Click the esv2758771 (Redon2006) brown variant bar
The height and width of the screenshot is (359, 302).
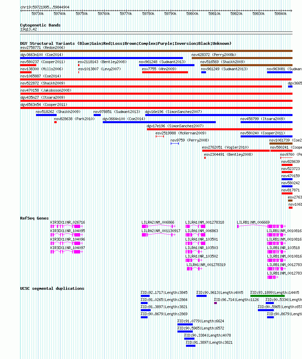(156, 51)
